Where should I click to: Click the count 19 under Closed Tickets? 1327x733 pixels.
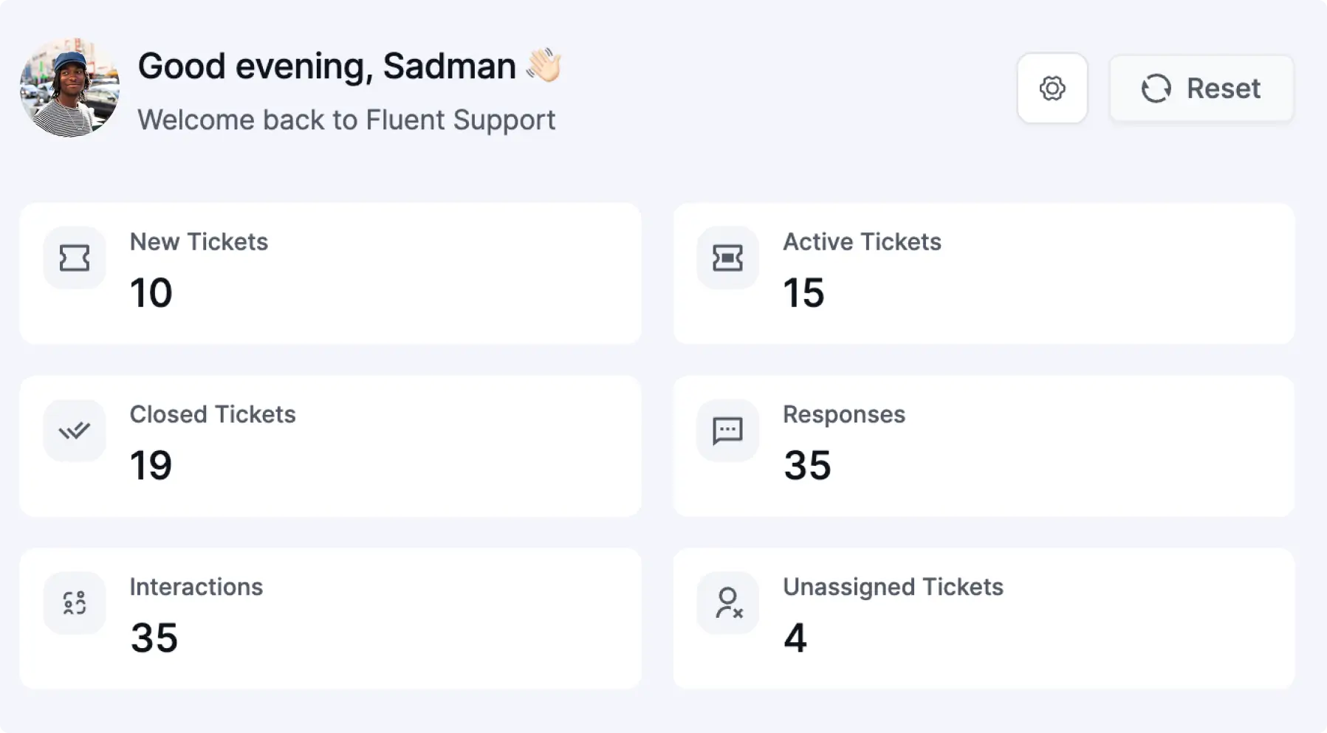pos(151,464)
